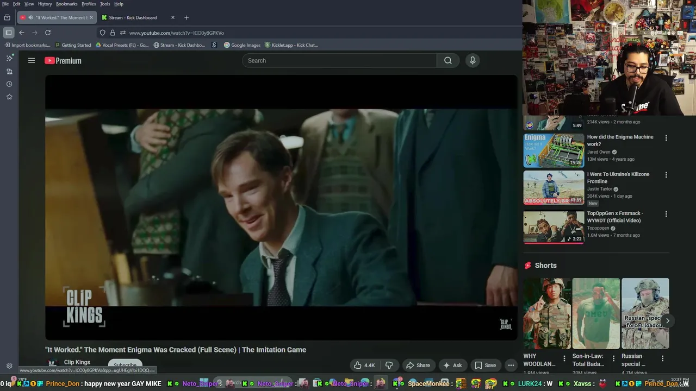Like the video with thumbs up
This screenshot has height=391, width=696.
pyautogui.click(x=364, y=365)
